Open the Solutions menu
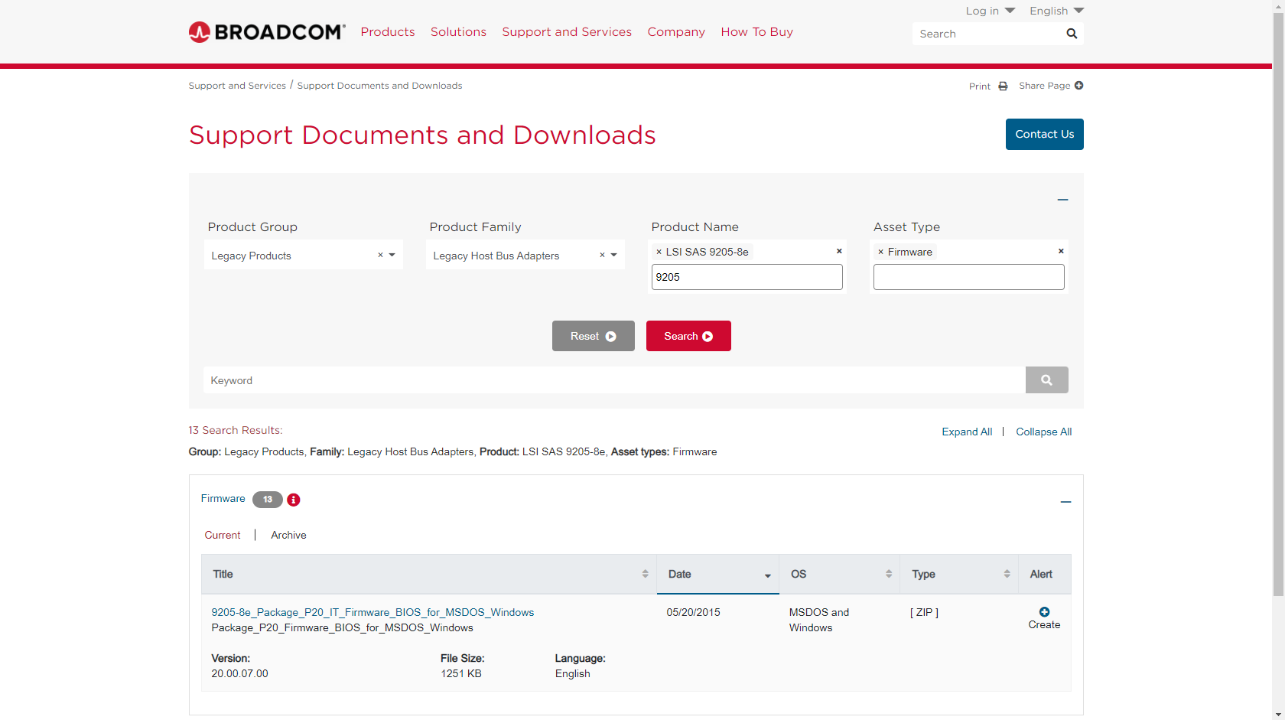 458,32
